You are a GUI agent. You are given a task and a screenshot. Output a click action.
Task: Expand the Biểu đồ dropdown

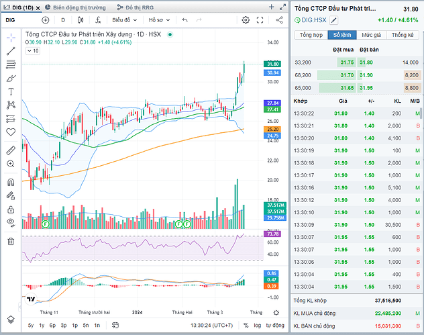125,20
